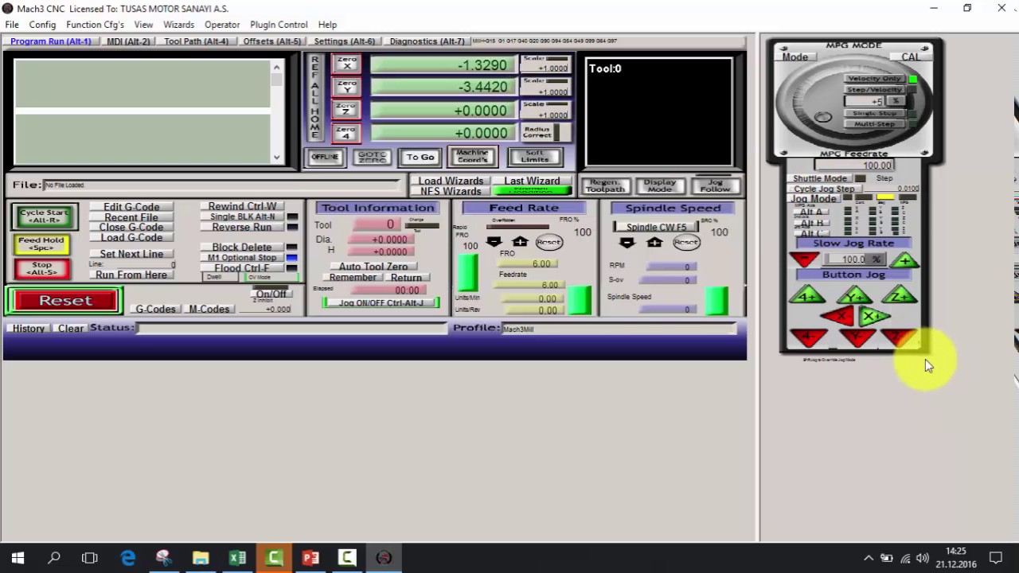This screenshot has width=1019, height=573.
Task: Toggle Flood Ctrl-F coolant
Action: pyautogui.click(x=241, y=267)
